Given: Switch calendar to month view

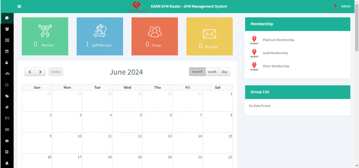Looking at the screenshot, I should (x=197, y=72).
